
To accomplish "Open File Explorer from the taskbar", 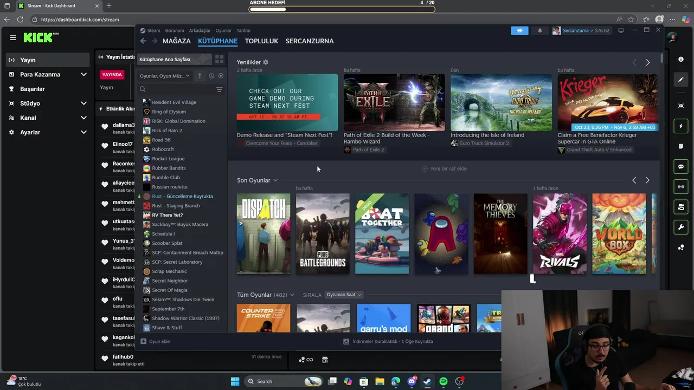I will point(380,381).
